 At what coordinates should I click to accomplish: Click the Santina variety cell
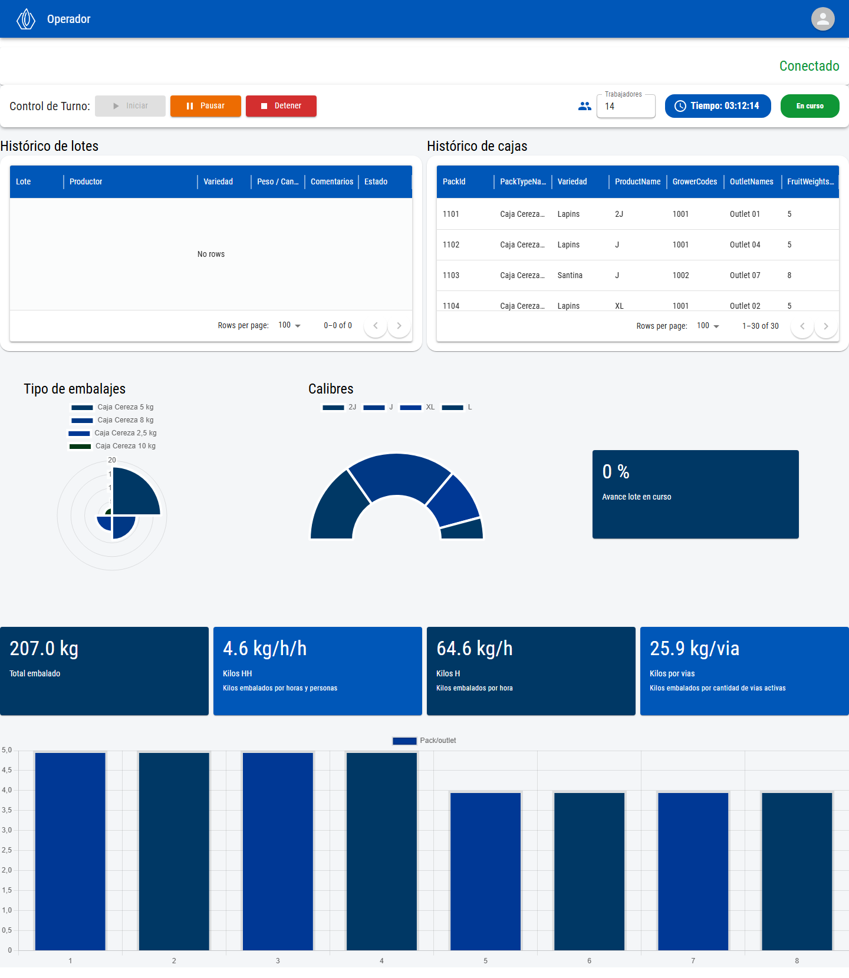click(x=580, y=275)
